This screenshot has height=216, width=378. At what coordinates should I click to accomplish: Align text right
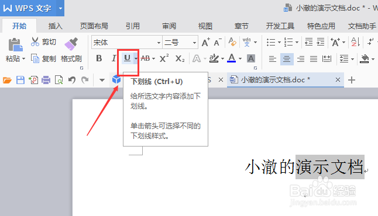[x=301, y=59]
